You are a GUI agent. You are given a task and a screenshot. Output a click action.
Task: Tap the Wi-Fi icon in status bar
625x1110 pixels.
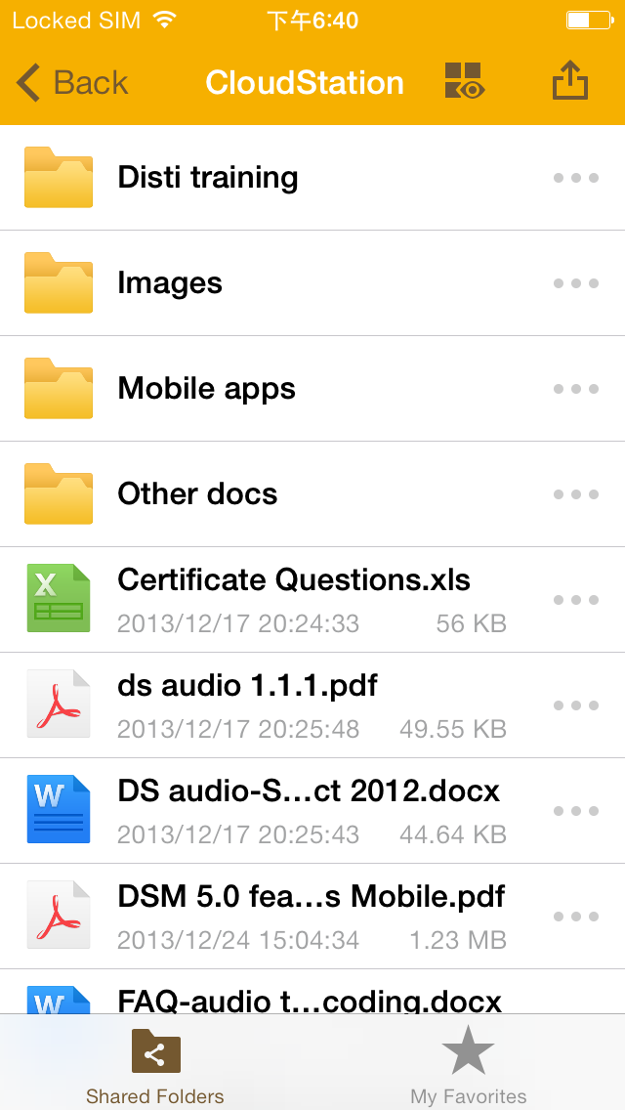coord(165,20)
